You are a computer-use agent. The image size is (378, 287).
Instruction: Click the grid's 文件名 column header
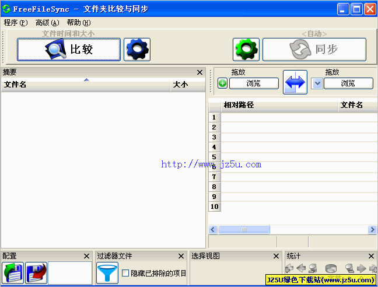(358, 105)
